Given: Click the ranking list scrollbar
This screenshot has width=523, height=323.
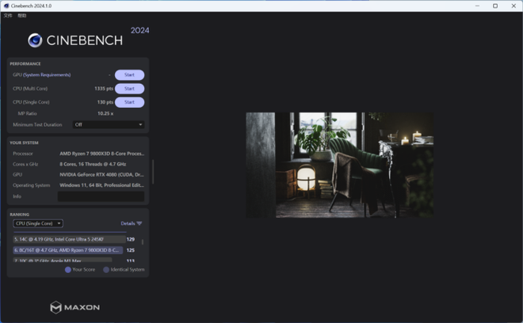Looking at the screenshot, I should 143,243.
